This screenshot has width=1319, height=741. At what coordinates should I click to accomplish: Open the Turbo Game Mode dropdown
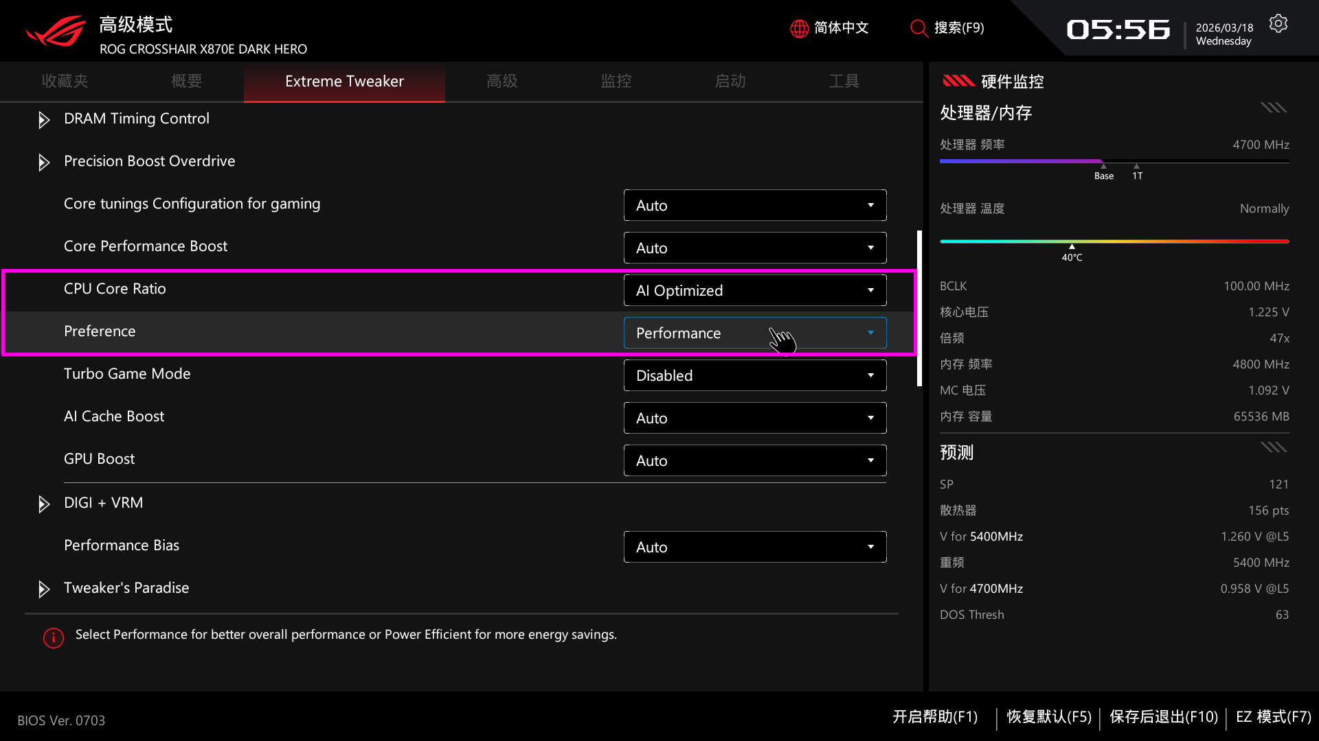(754, 375)
